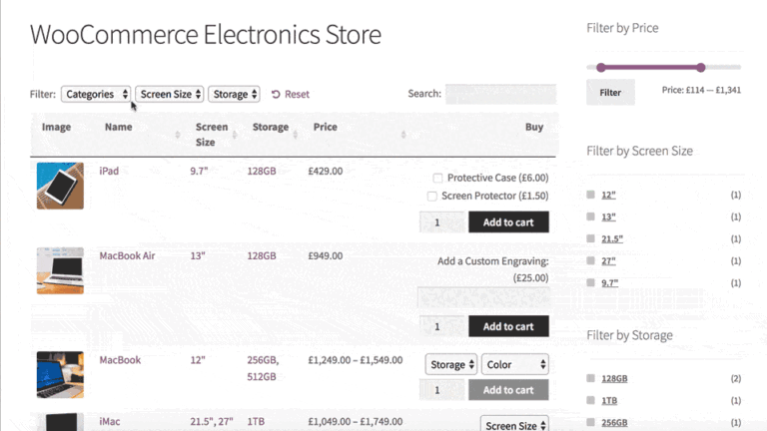
Task: Add the MacBook Air to cart
Action: 508,326
